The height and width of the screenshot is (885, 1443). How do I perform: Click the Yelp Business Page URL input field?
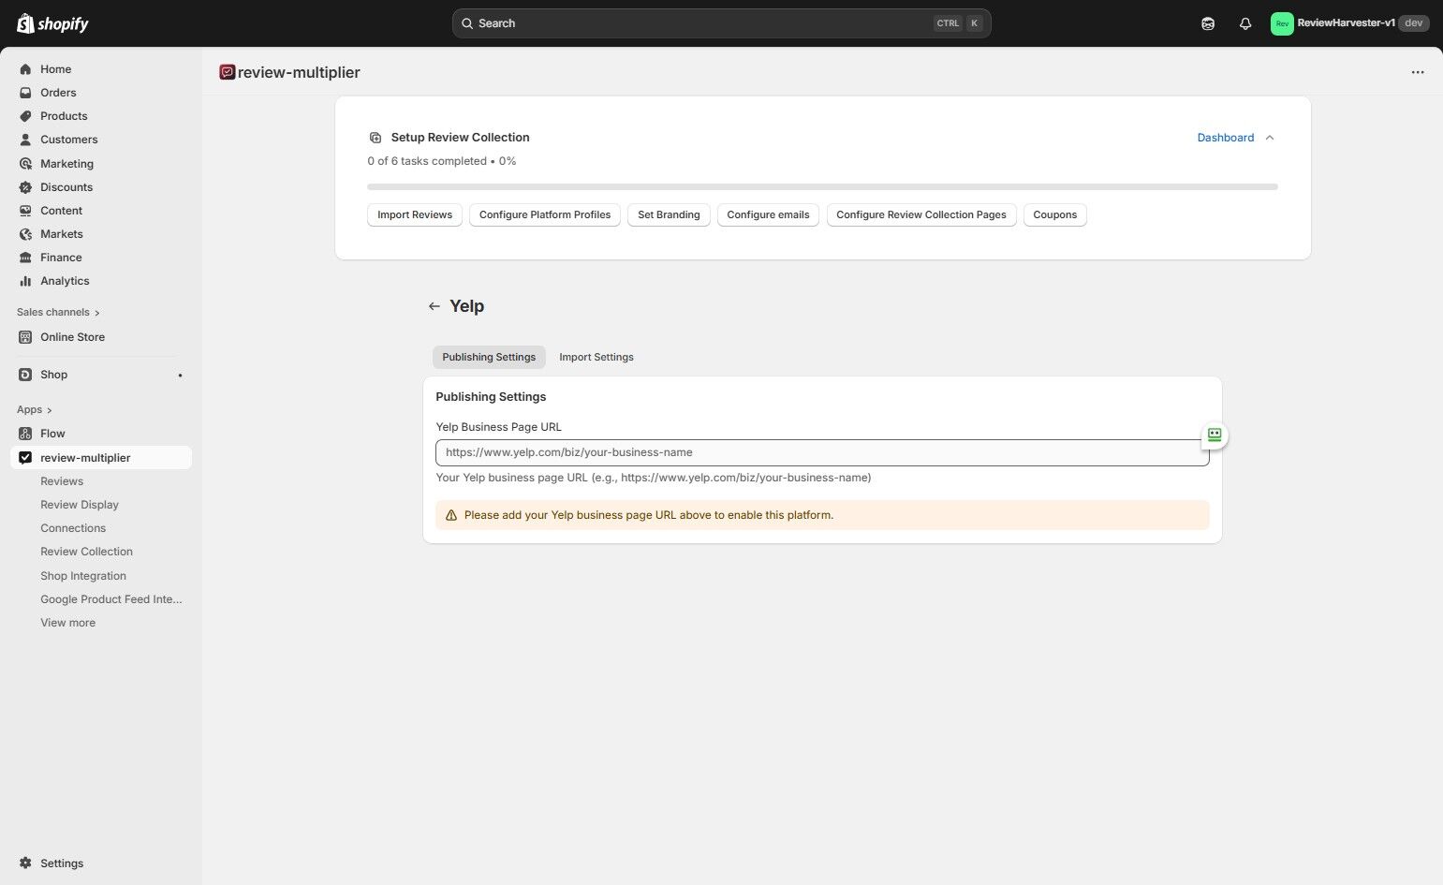822,452
